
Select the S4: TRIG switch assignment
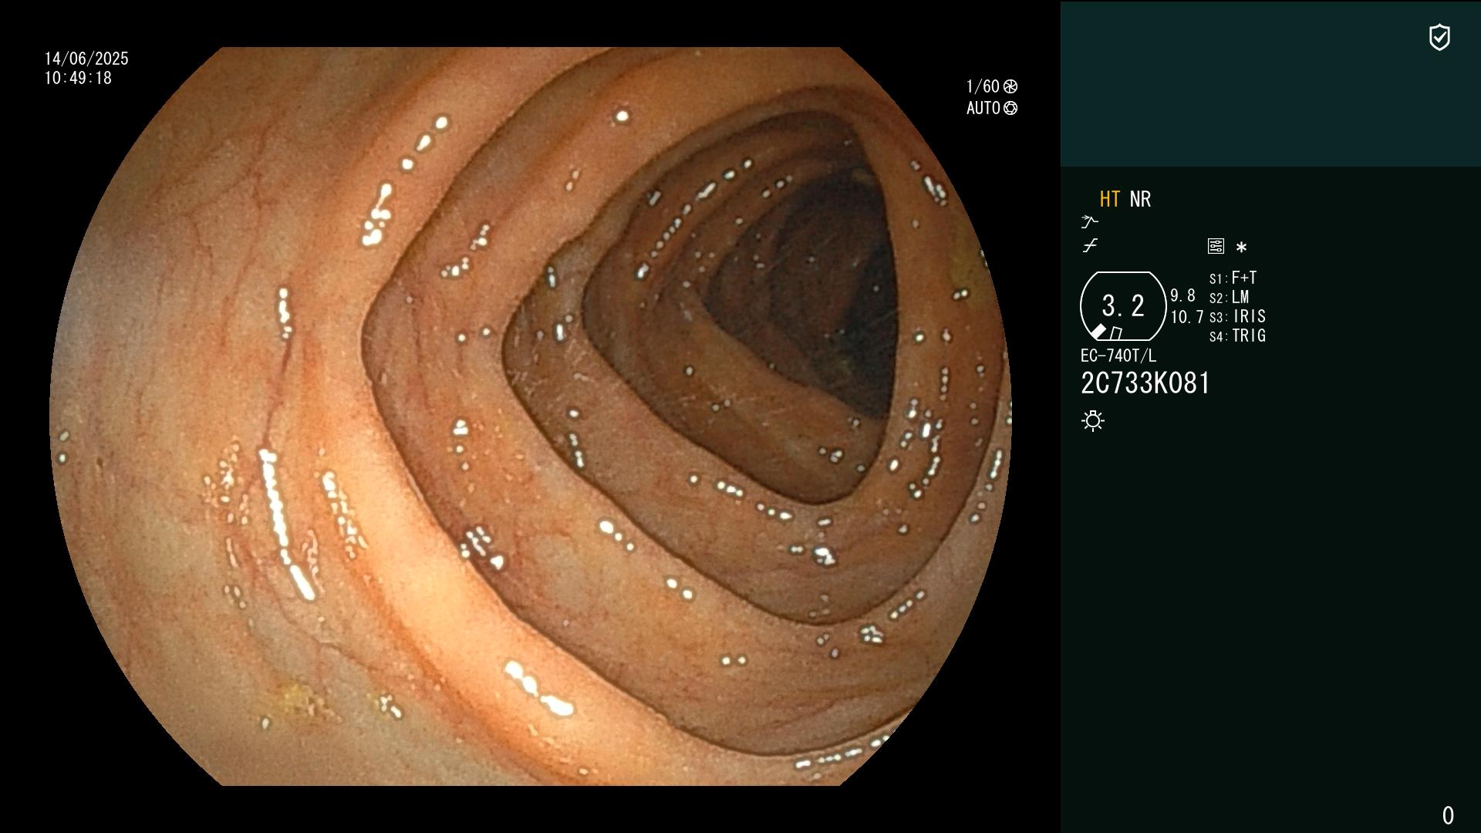pyautogui.click(x=1237, y=336)
